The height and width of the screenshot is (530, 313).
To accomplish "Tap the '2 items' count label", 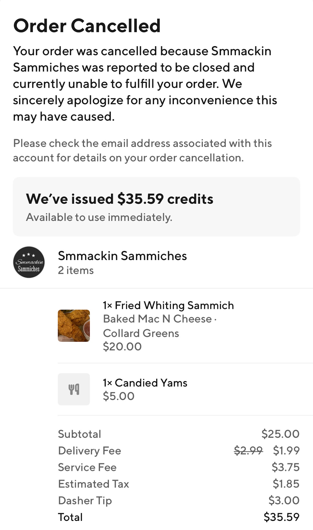I will (x=76, y=270).
